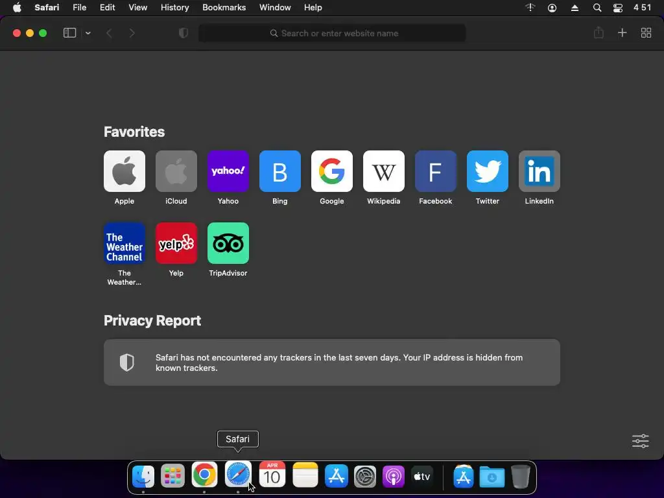
Task: Open the Apple favorite tile
Action: (x=124, y=171)
